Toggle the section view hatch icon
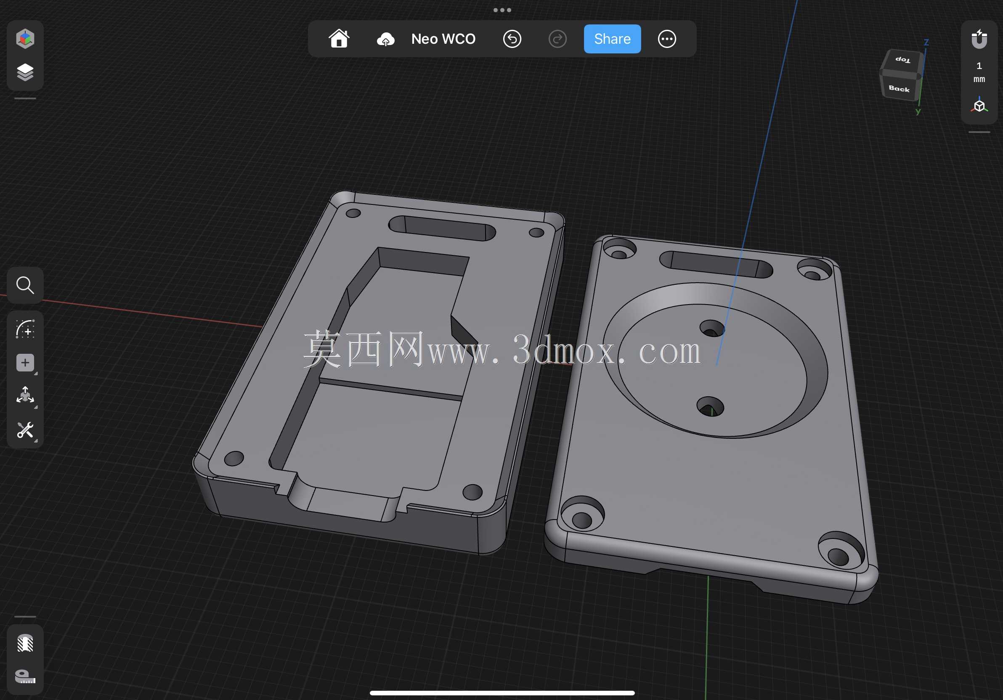 (x=25, y=643)
